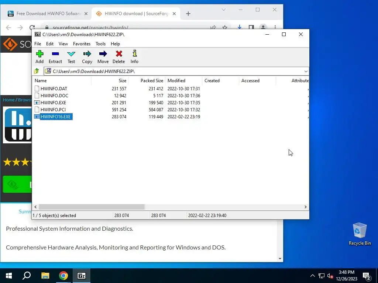Open the Help menu
This screenshot has width=378, height=283.
(x=115, y=44)
